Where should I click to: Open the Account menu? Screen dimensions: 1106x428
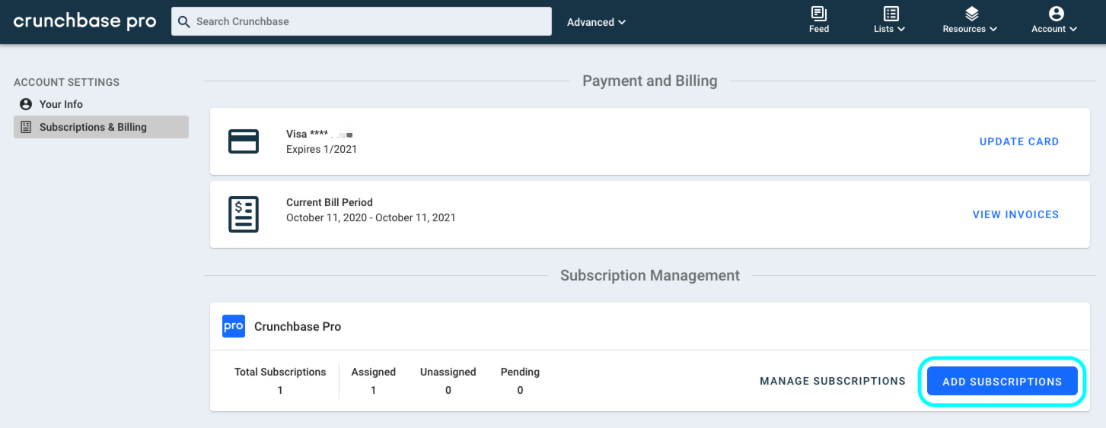click(x=1054, y=21)
